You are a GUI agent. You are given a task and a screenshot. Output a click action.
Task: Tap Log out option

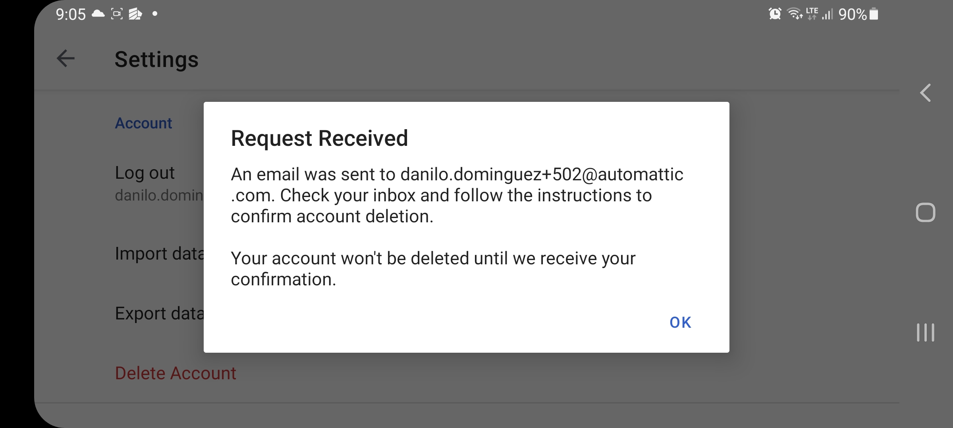(145, 173)
